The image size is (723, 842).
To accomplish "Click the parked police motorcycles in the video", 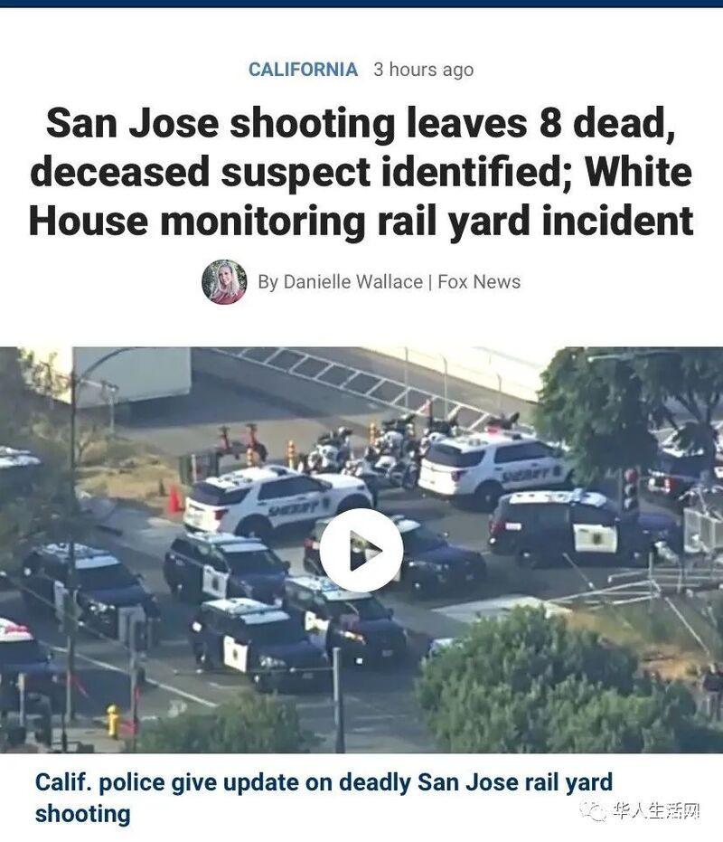I will (376, 451).
